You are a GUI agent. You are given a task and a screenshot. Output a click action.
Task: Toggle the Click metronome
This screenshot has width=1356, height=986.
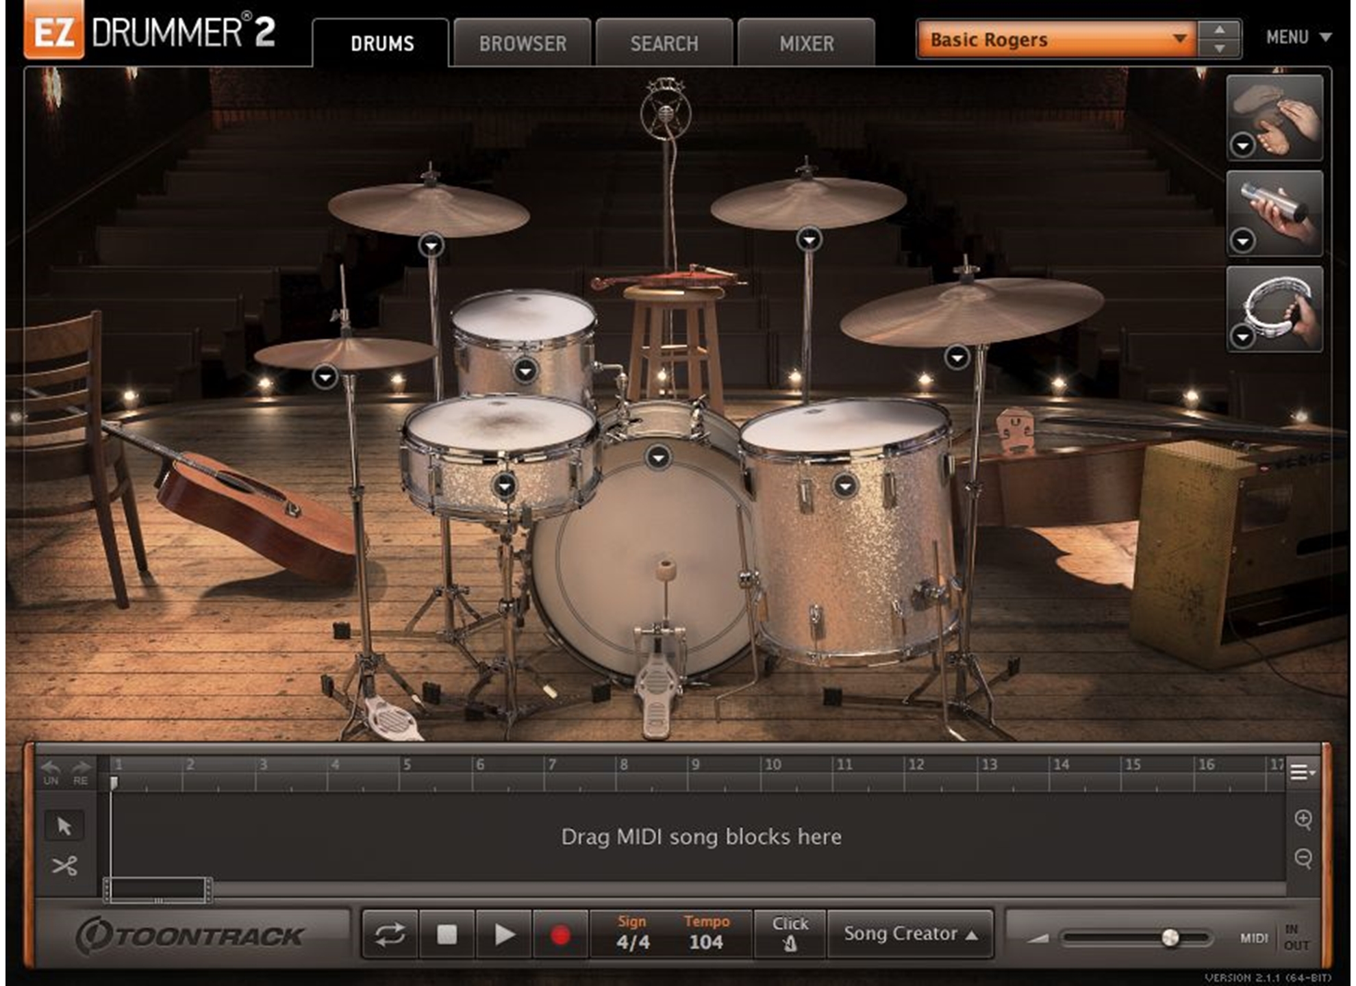[x=790, y=934]
